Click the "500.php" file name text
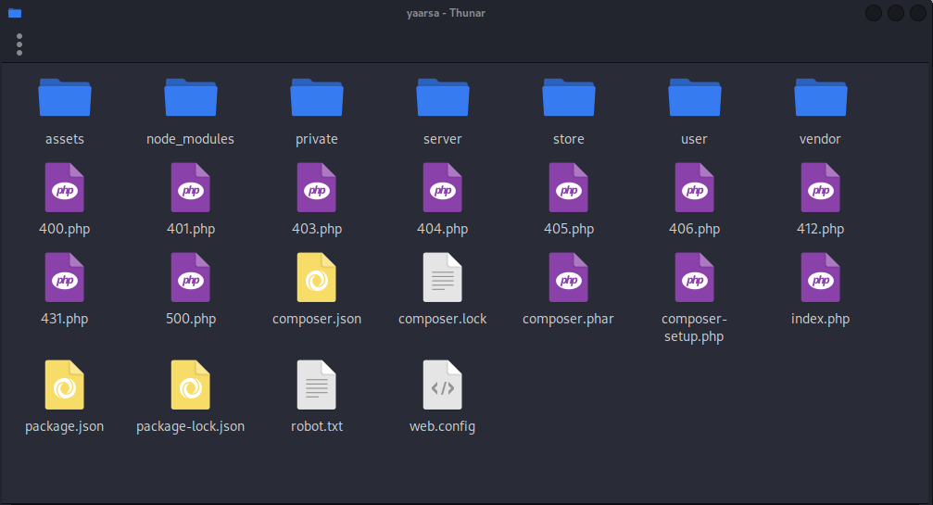The width and height of the screenshot is (933, 505). [x=191, y=319]
